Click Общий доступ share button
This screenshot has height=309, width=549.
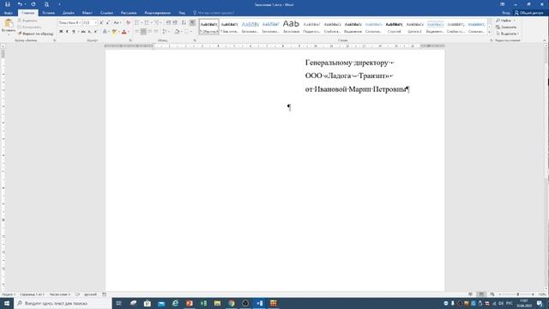(528, 13)
